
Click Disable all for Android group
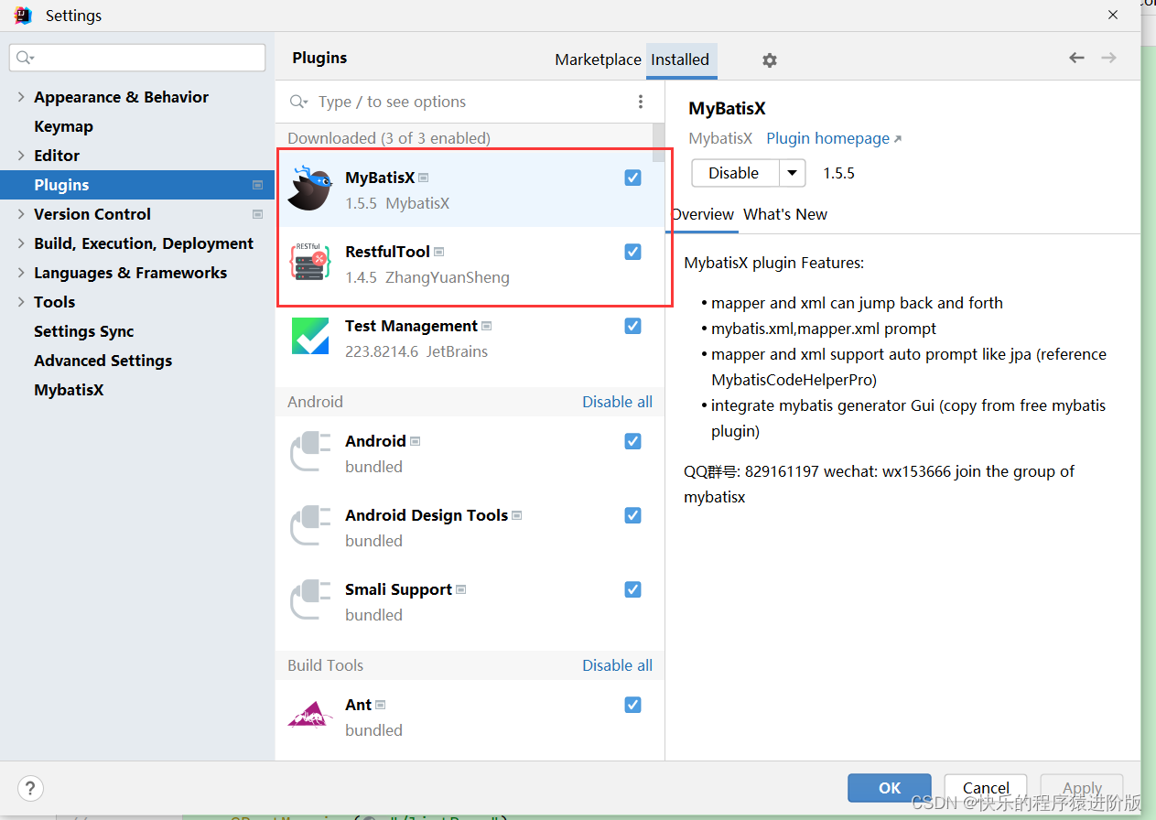pyautogui.click(x=617, y=402)
